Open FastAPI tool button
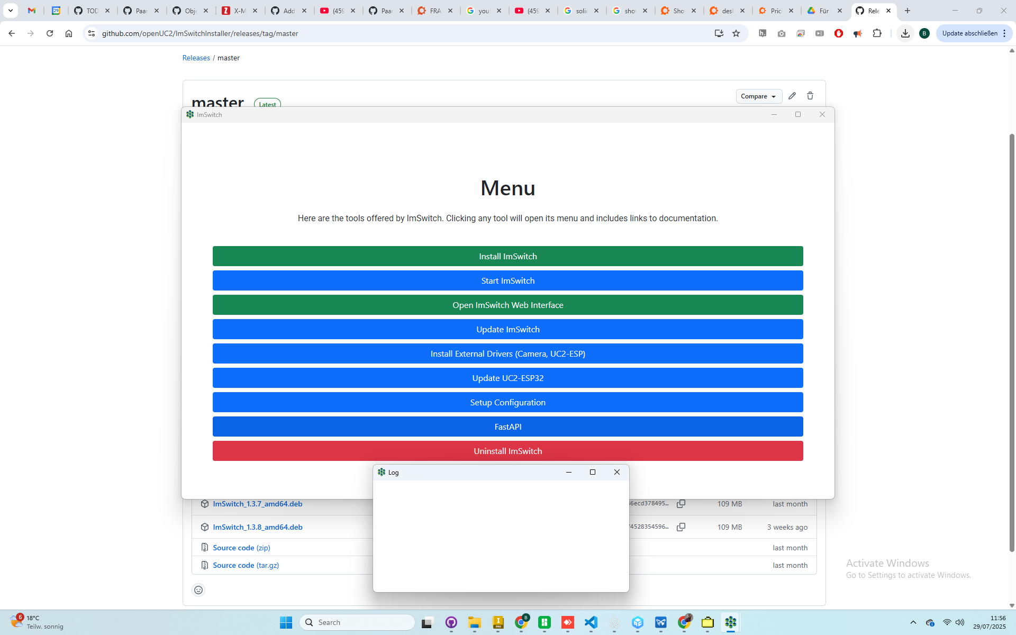1016x635 pixels. point(507,427)
